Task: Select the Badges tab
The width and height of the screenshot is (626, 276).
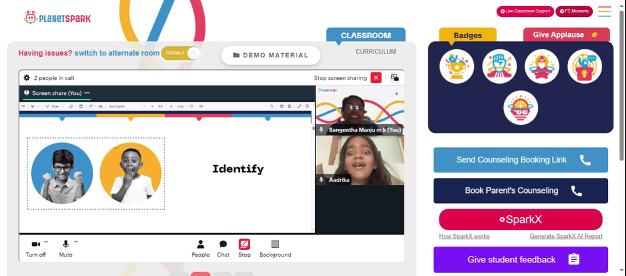Action: 468,36
